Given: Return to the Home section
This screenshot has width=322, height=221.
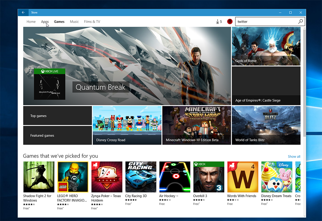Looking at the screenshot, I should pyautogui.click(x=31, y=21).
